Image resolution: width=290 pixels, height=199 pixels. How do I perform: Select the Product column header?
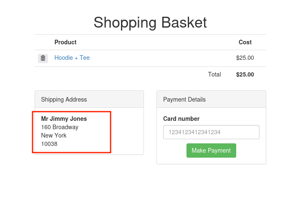pyautogui.click(x=66, y=42)
